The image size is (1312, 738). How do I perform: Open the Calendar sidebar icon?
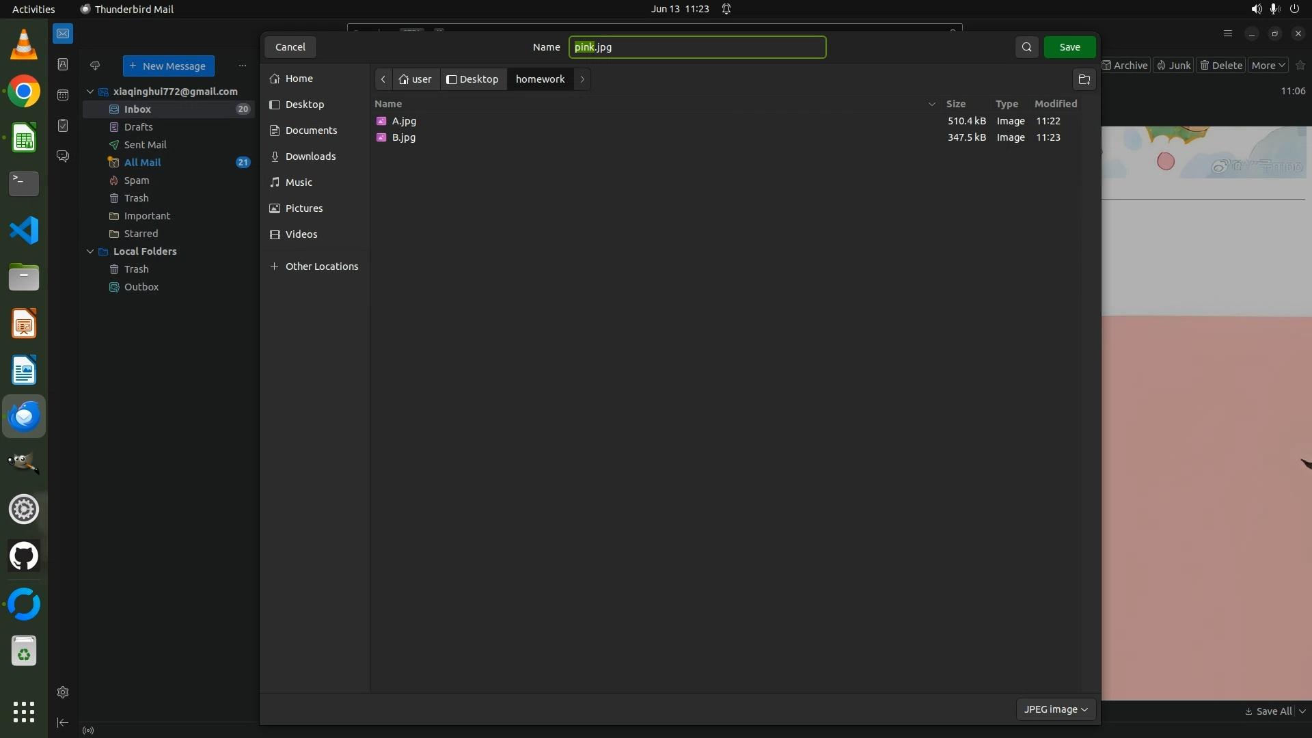pyautogui.click(x=63, y=95)
